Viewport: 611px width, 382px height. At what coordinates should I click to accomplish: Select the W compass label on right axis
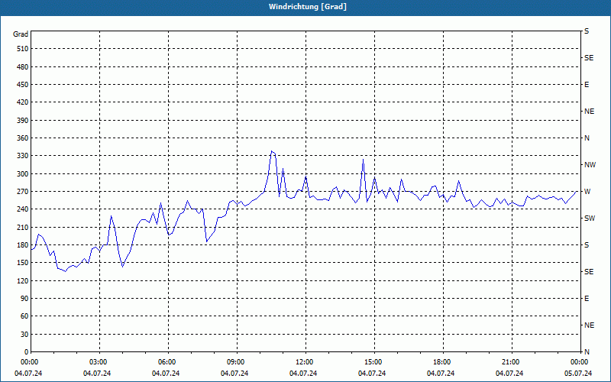pos(587,192)
